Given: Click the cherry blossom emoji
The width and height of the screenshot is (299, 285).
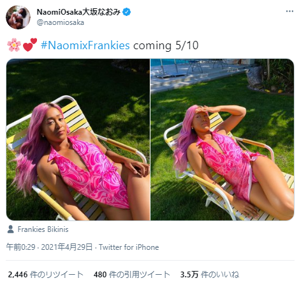Looking at the screenshot, I should point(14,45).
